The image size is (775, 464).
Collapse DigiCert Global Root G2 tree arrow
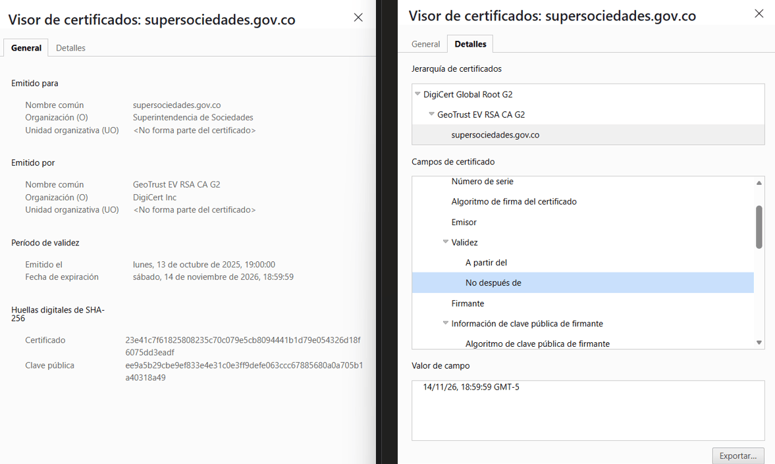tap(417, 94)
